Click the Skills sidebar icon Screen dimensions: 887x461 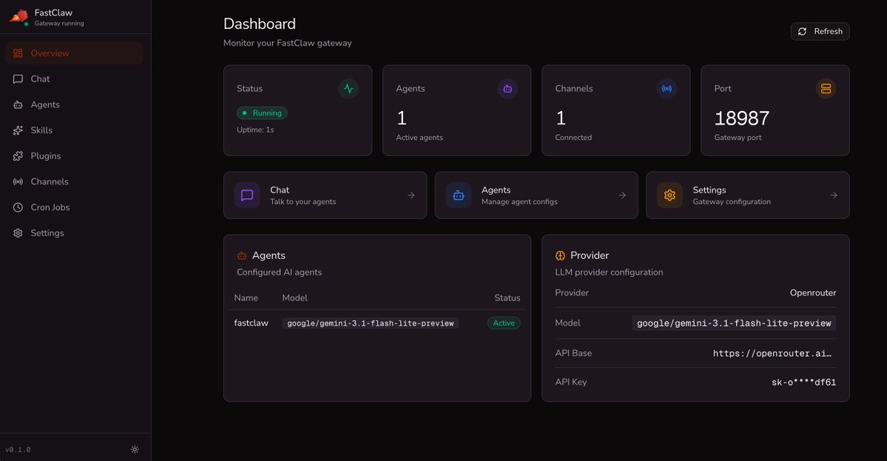tap(18, 129)
